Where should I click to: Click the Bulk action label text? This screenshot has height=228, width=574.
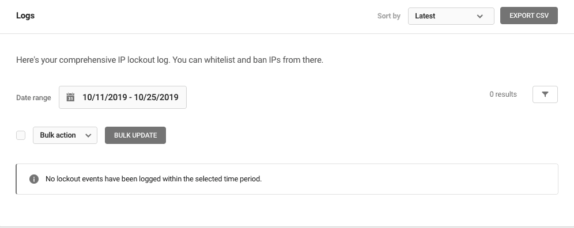(58, 135)
